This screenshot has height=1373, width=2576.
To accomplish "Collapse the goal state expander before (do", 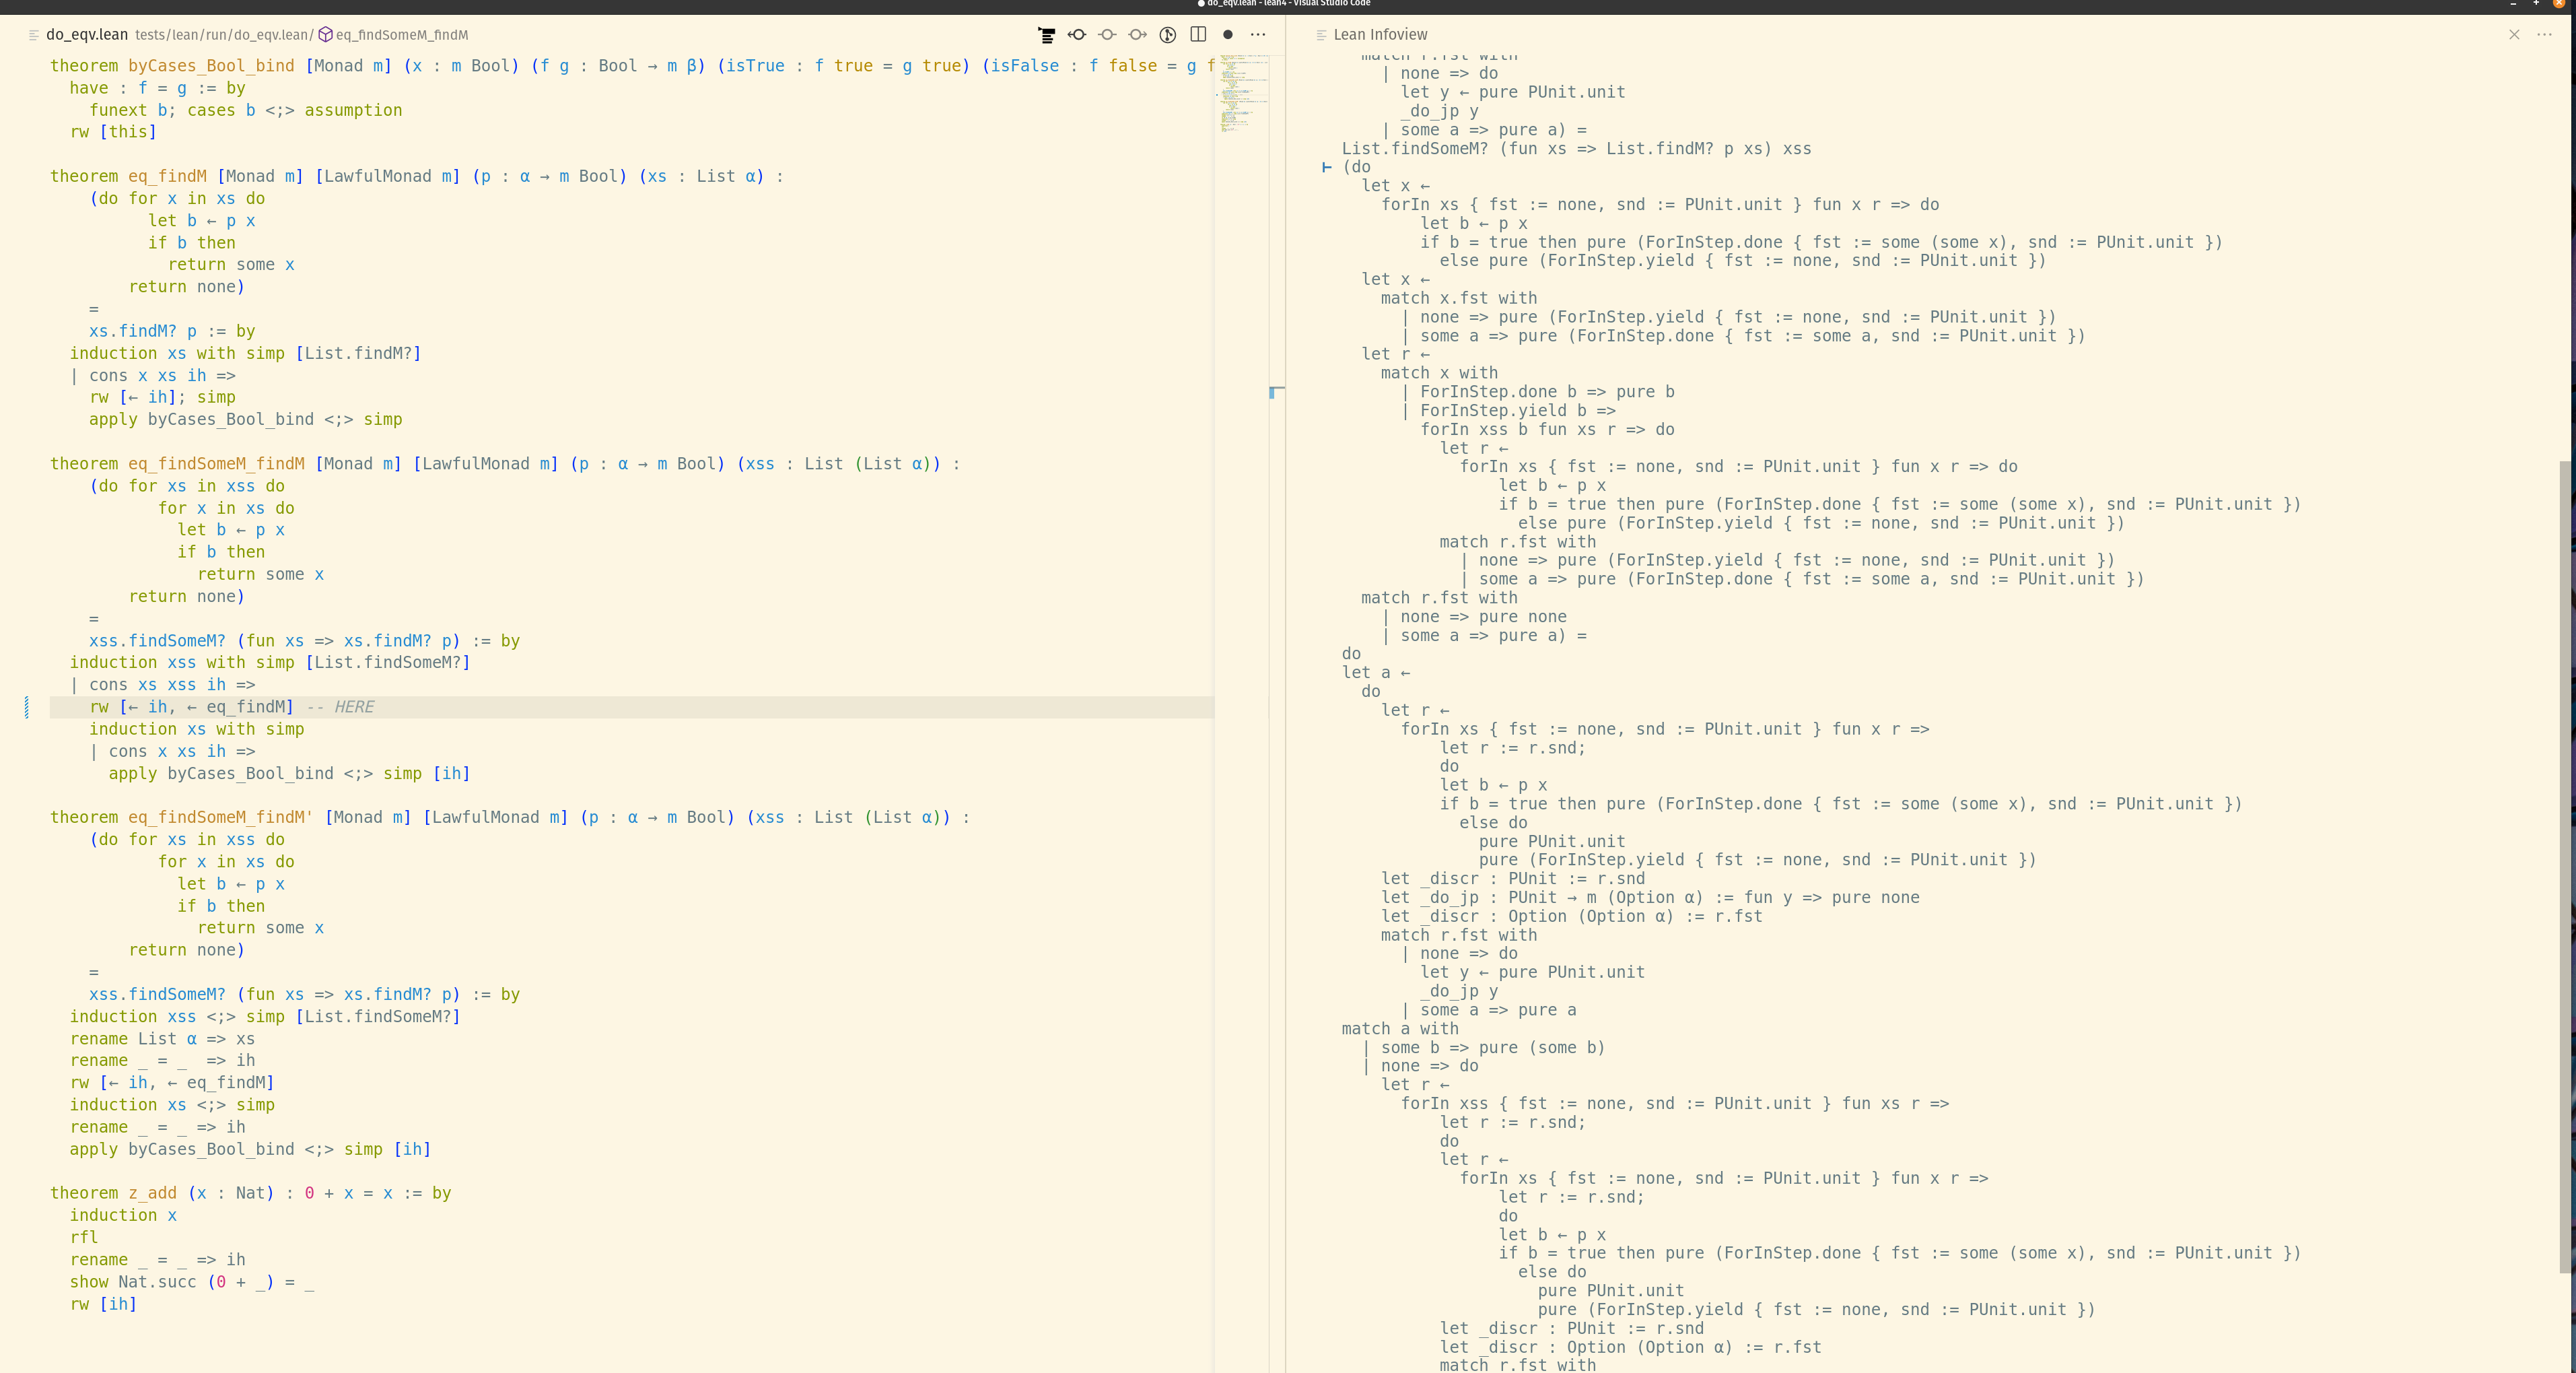I will point(1327,166).
